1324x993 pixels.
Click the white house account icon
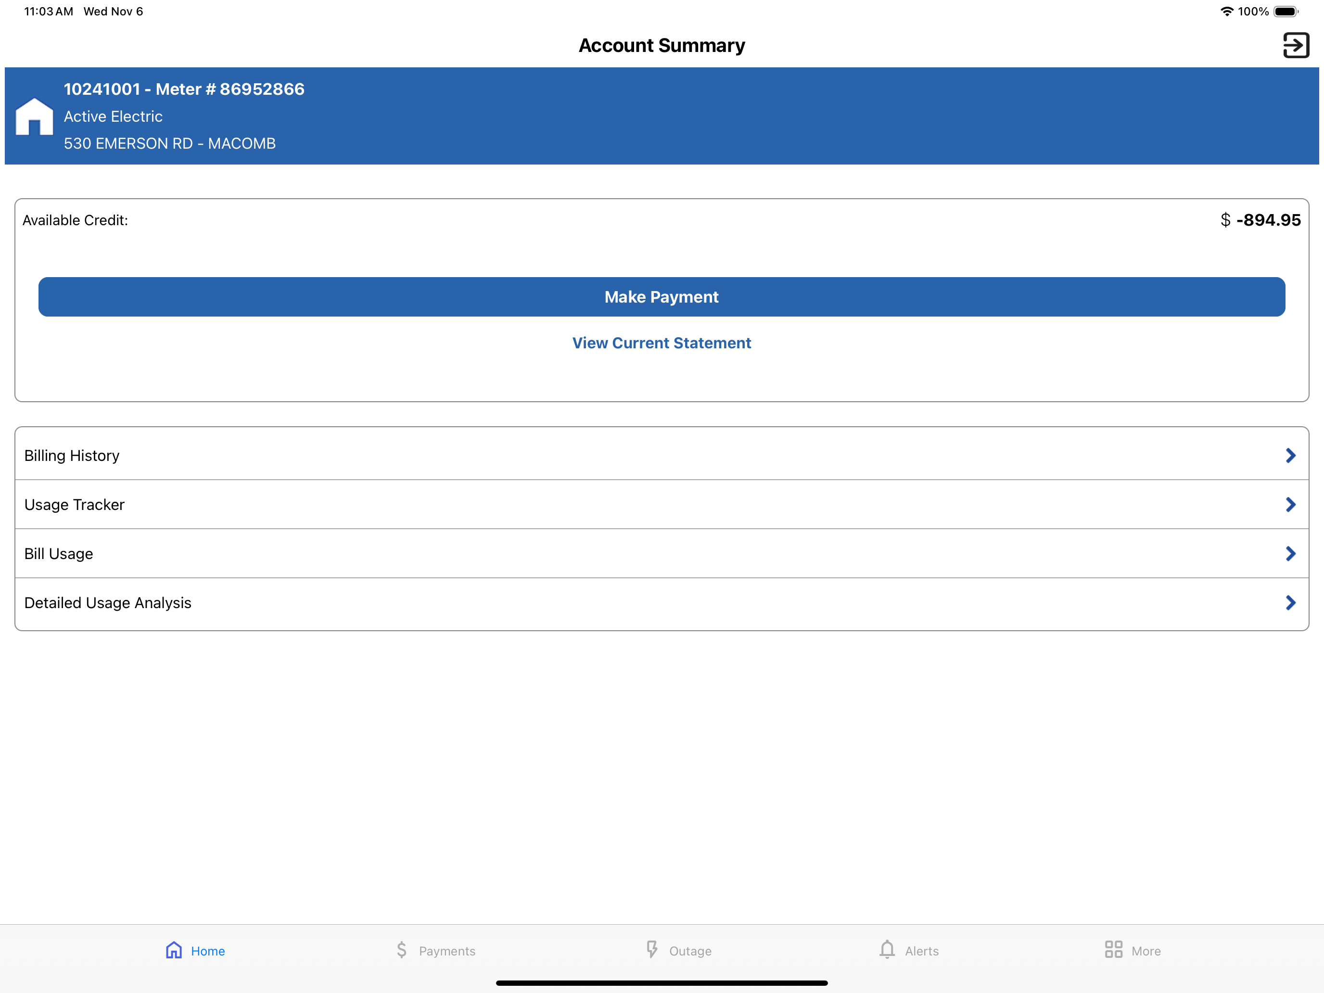34,116
